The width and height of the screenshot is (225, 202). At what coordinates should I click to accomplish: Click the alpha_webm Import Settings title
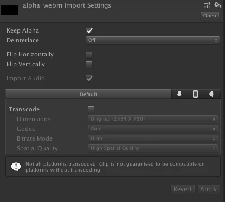67,5
